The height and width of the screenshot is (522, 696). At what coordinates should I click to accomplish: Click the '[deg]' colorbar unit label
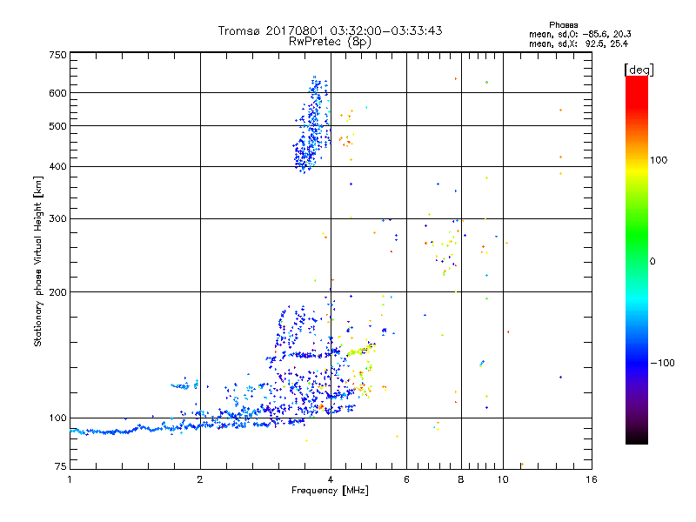coord(639,70)
